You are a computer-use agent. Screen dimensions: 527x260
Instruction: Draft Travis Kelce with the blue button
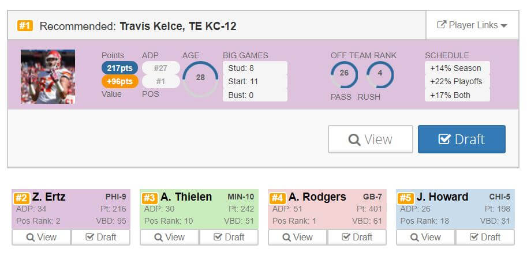pos(461,140)
